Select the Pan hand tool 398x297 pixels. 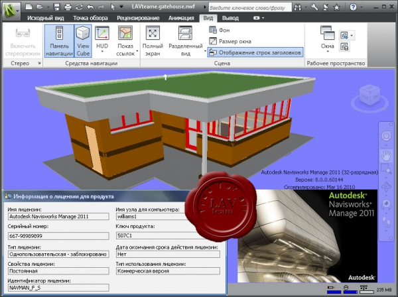[386, 156]
